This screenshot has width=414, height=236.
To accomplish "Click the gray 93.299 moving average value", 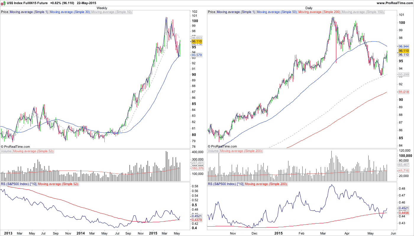I will [x=404, y=75].
